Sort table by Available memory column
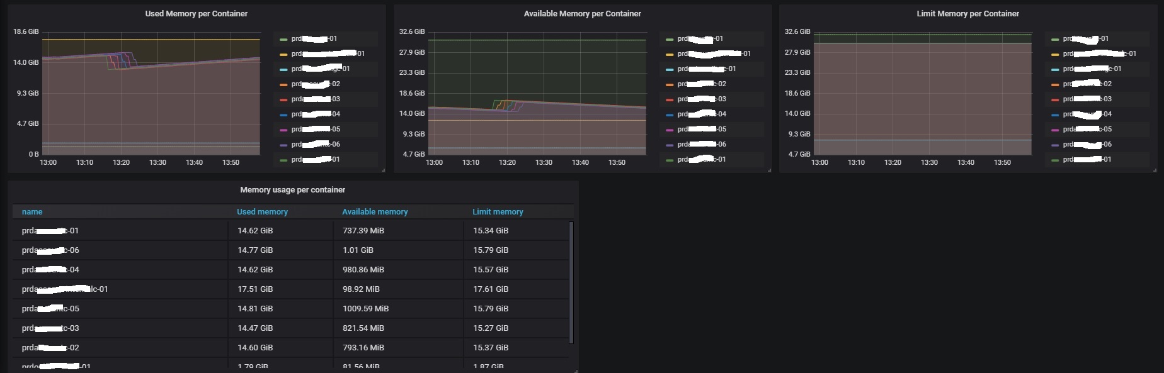 tap(375, 212)
